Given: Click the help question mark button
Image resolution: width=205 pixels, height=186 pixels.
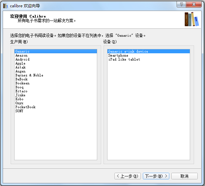Looking at the screenshot, I should pyautogui.click(x=181, y=5).
